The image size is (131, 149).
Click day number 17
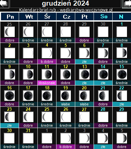(x=28, y=88)
